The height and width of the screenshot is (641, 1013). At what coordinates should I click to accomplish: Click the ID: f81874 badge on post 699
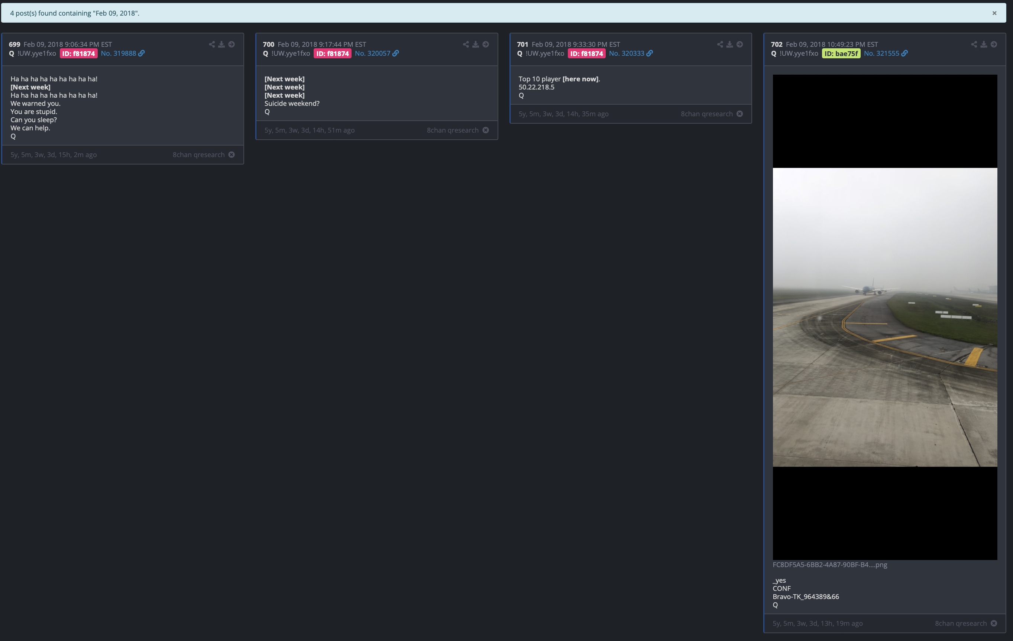point(79,53)
